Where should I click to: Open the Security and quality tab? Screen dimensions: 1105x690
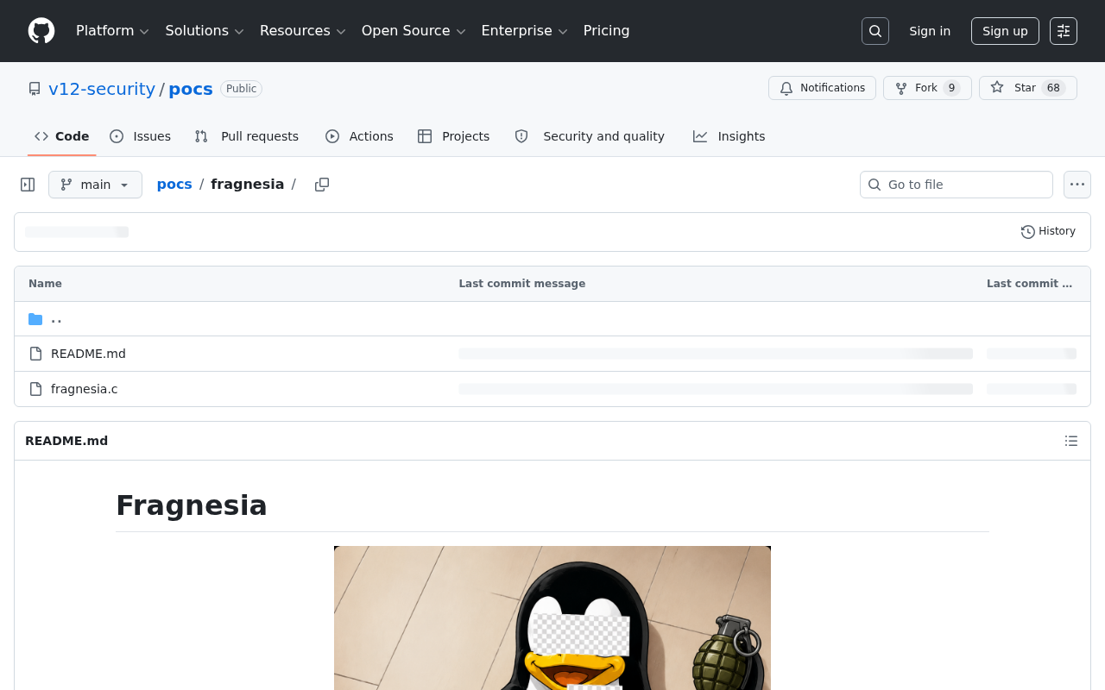590,136
